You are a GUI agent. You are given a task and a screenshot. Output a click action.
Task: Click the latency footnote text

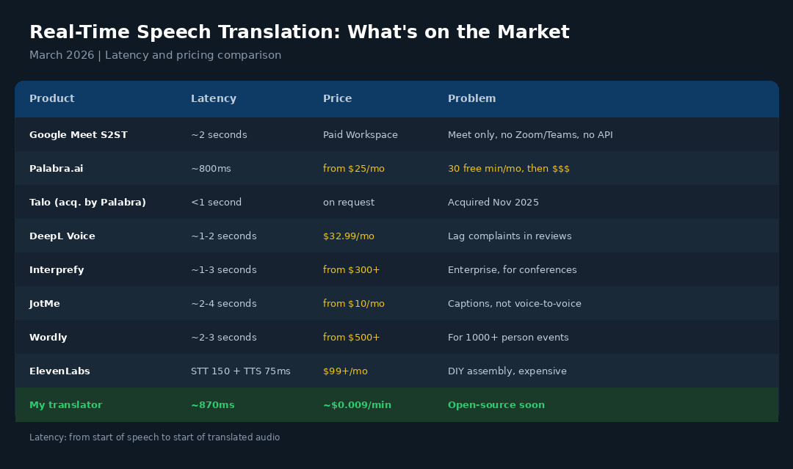154,437
